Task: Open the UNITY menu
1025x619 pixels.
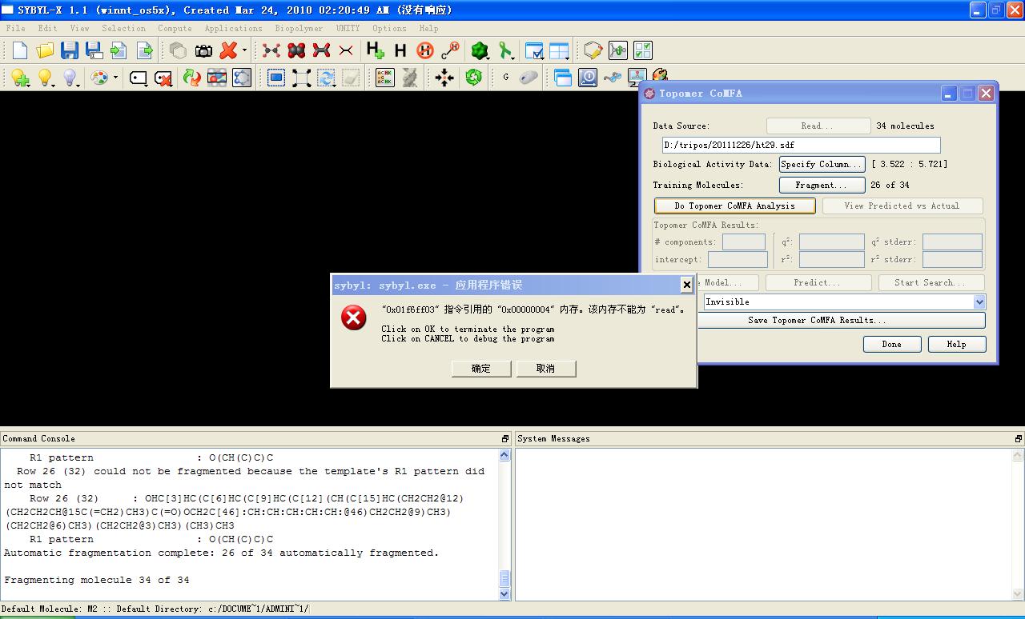Action: tap(348, 28)
